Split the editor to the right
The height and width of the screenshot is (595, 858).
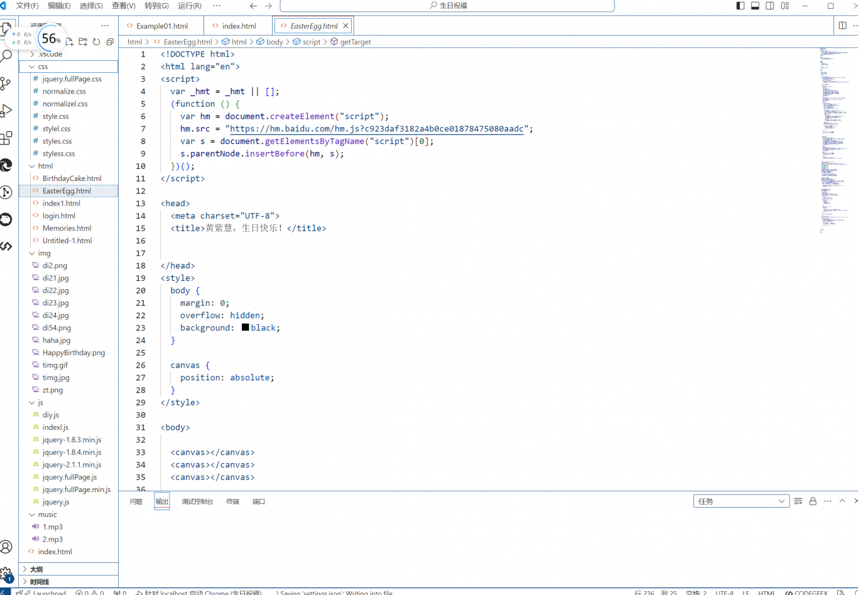tap(842, 26)
